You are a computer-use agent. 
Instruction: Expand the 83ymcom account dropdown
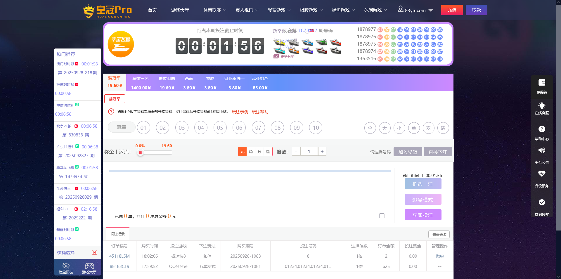click(430, 11)
